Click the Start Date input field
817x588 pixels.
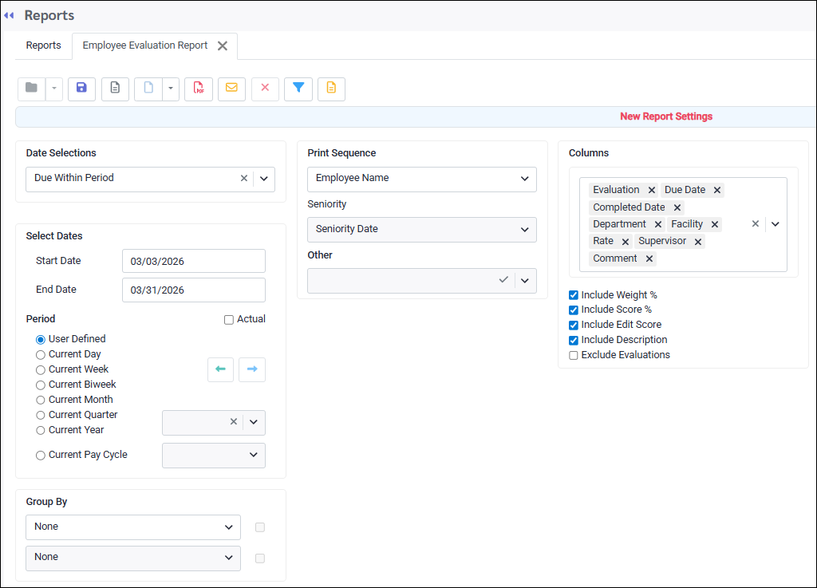(193, 261)
